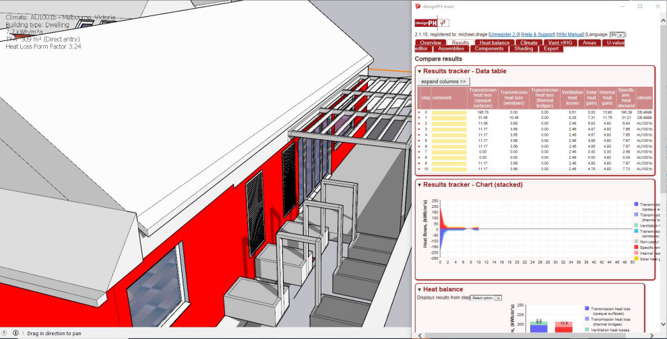
Task: Collapse the Heat balance section
Action: point(419,289)
